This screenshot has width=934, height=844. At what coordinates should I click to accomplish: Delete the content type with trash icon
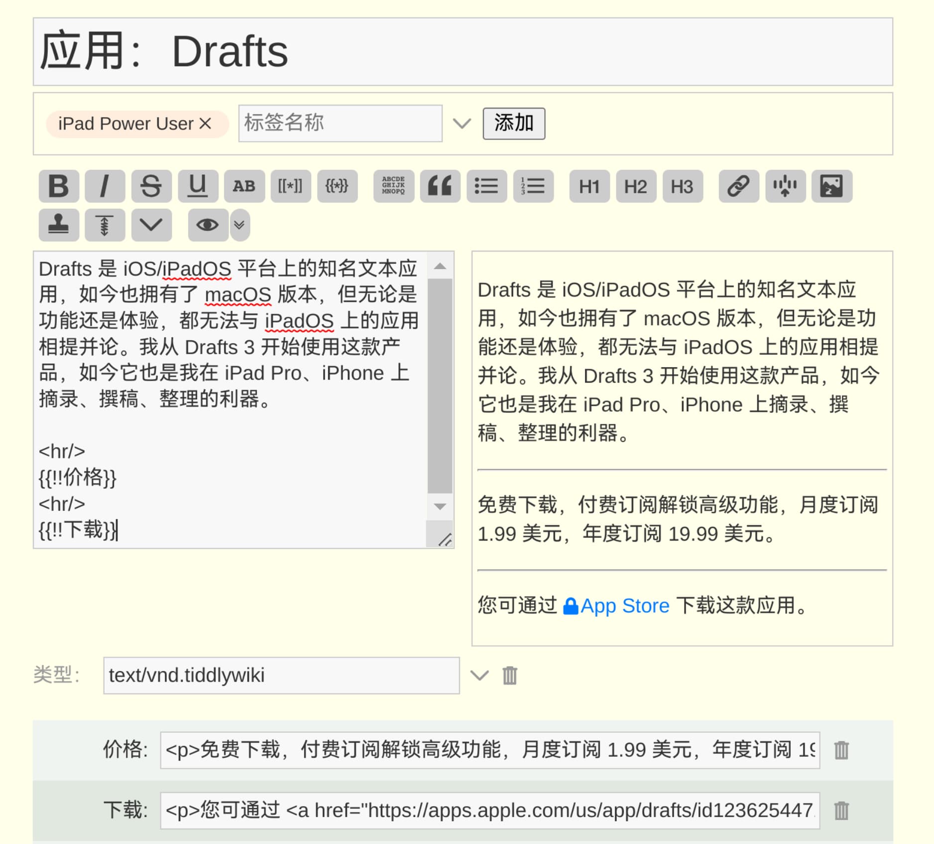coord(510,676)
